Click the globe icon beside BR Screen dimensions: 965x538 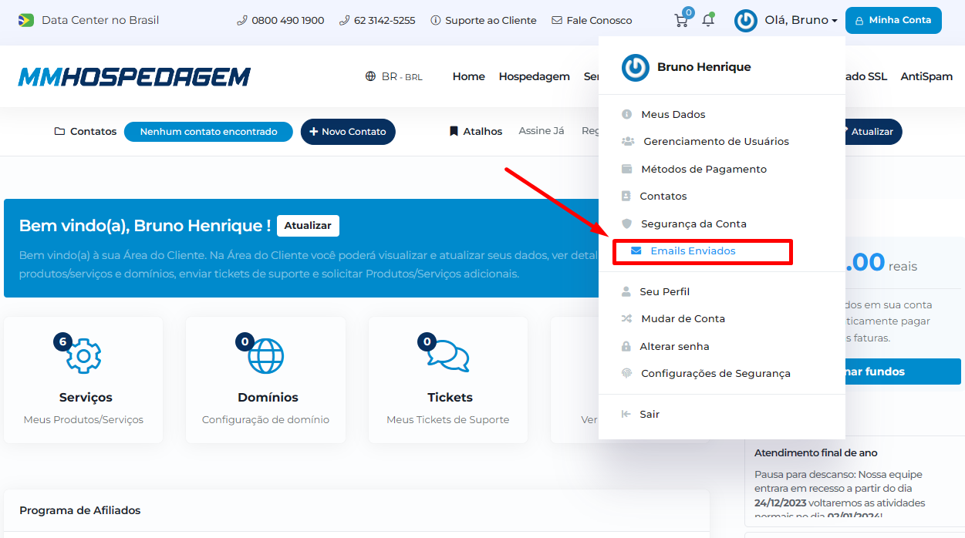point(371,76)
